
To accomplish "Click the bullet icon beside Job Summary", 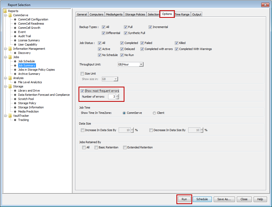I will pos(15,65).
